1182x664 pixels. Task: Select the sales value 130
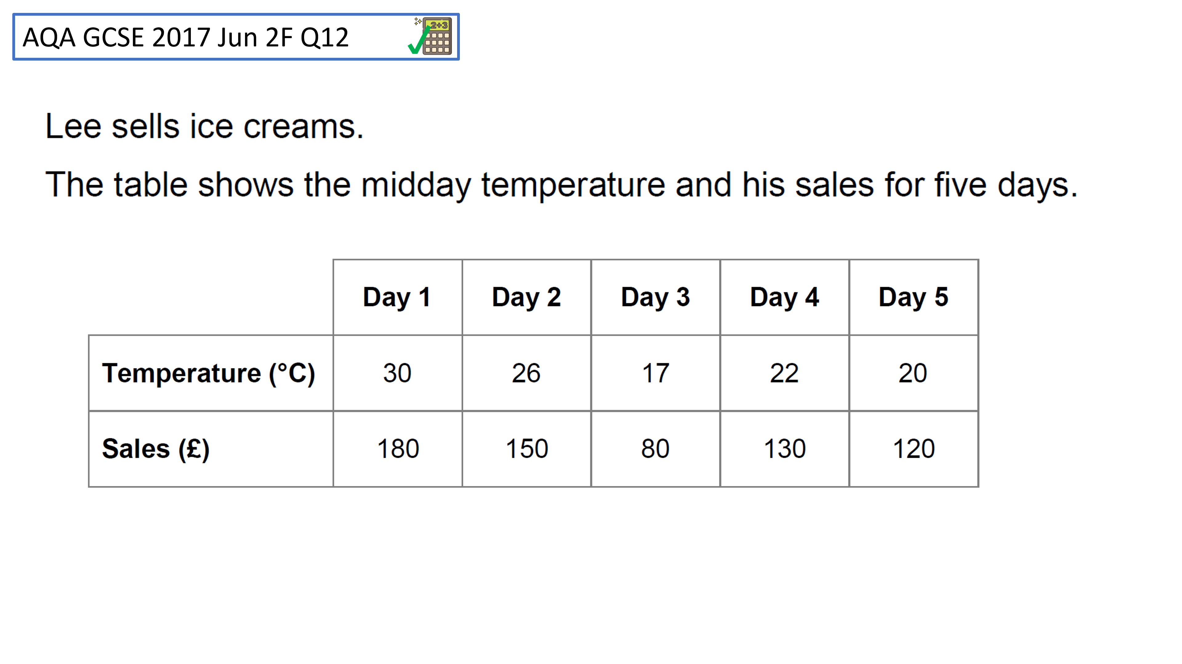pos(784,449)
